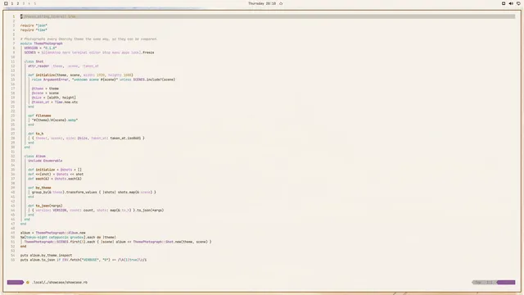
Task: Switch to workspace 1
Action: click(12, 3)
